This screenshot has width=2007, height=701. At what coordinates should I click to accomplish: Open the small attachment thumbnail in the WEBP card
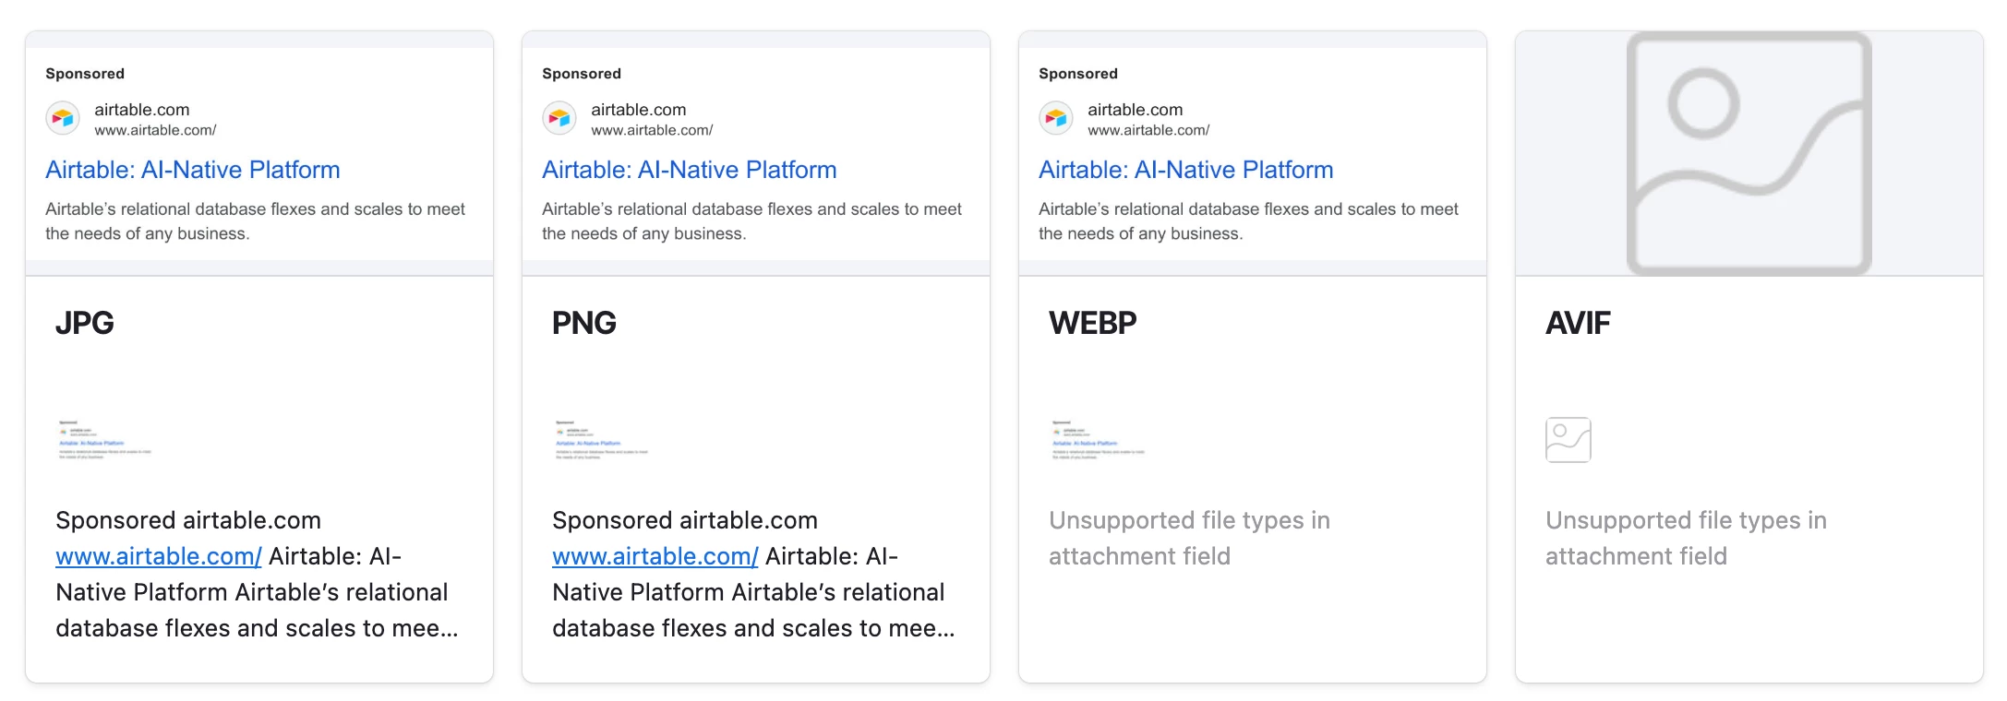coord(1098,440)
